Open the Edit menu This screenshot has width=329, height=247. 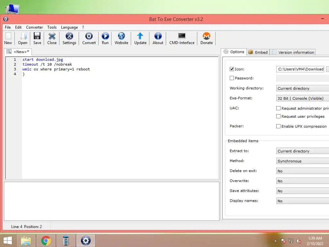pyautogui.click(x=18, y=27)
